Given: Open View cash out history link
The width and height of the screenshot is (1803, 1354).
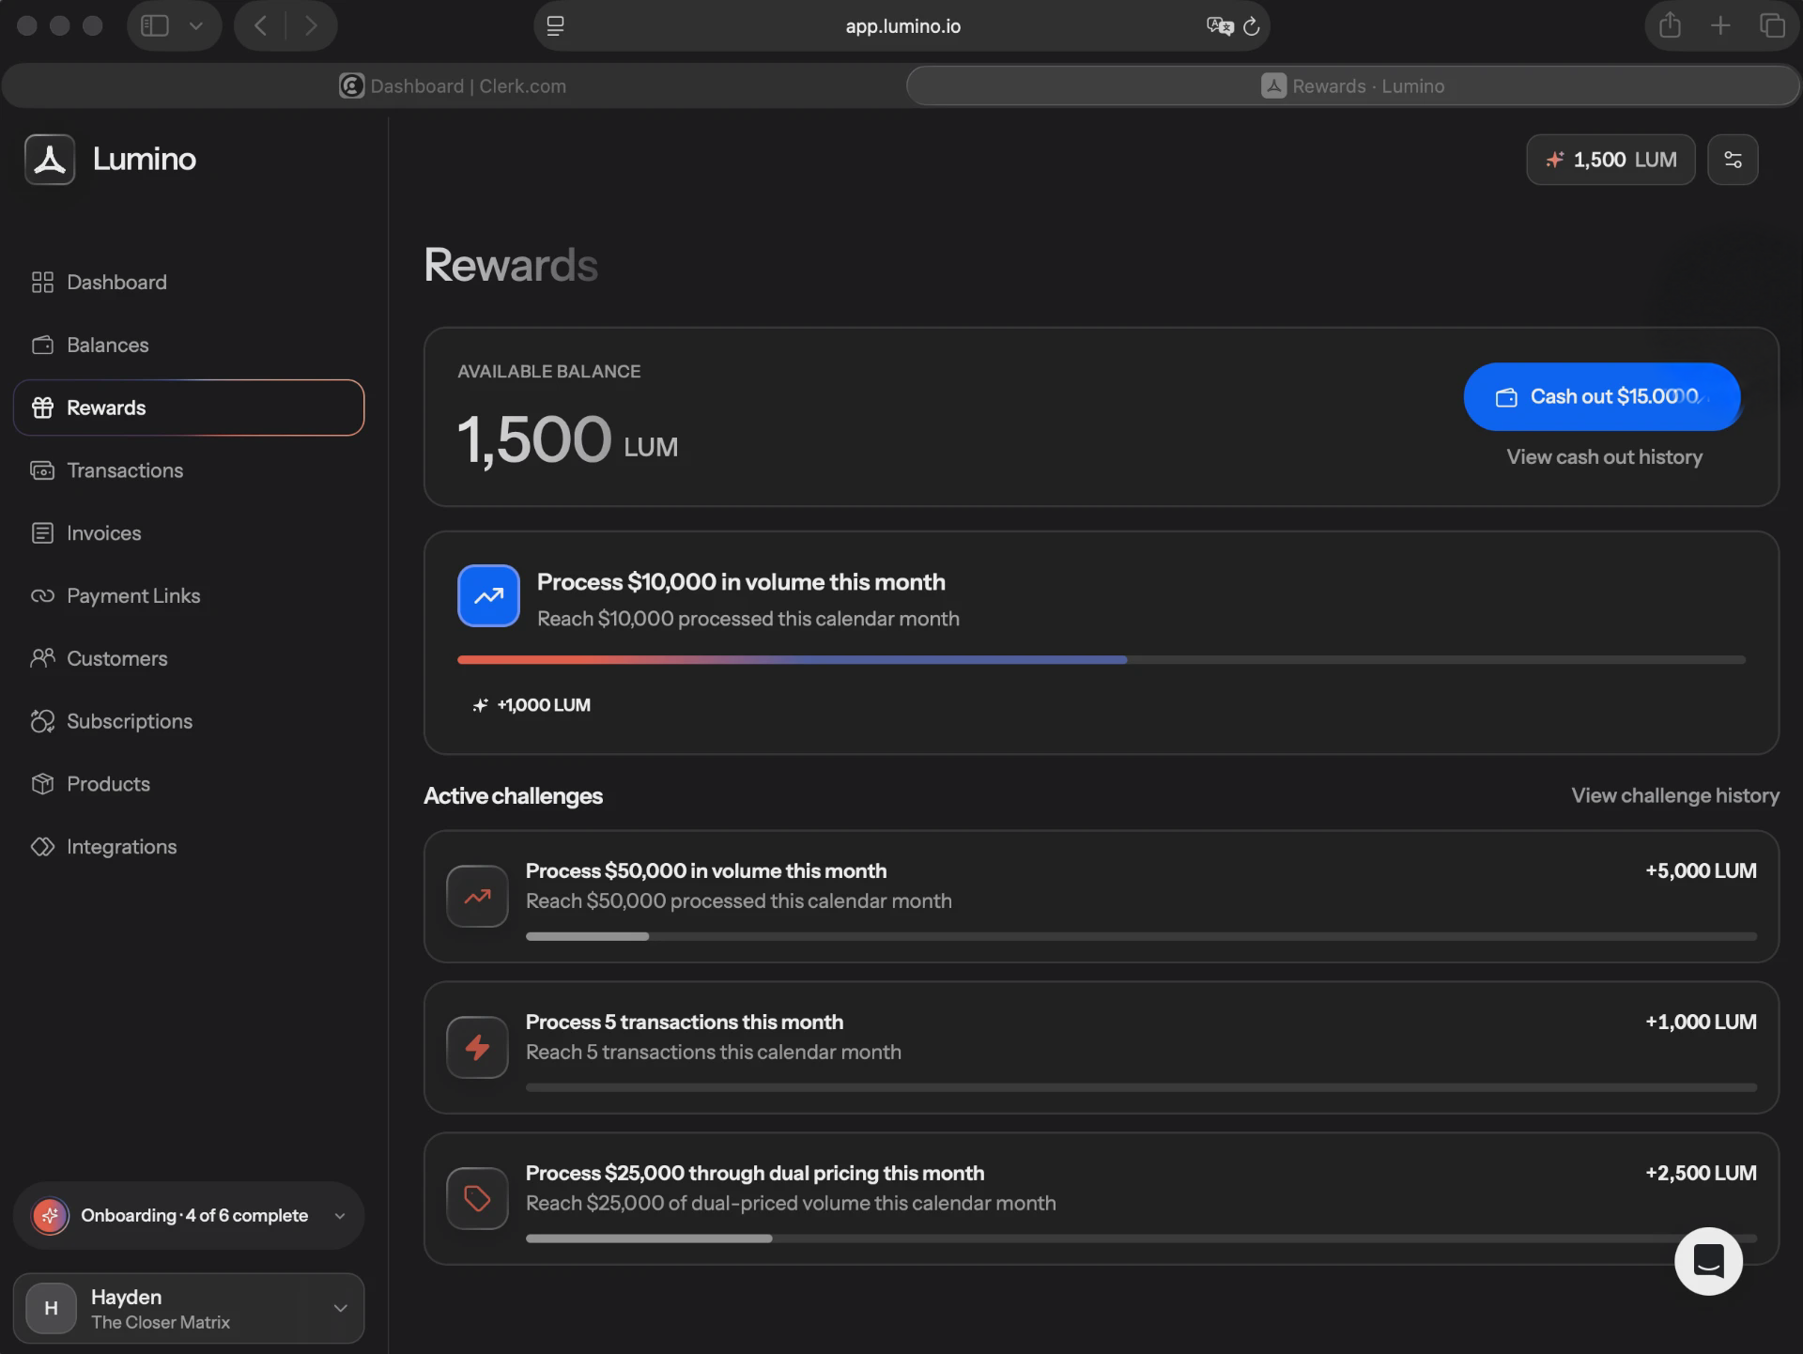Looking at the screenshot, I should pyautogui.click(x=1604, y=457).
